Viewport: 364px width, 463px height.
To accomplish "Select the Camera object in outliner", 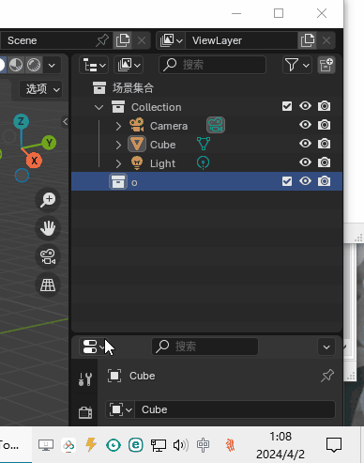I will pos(169,126).
